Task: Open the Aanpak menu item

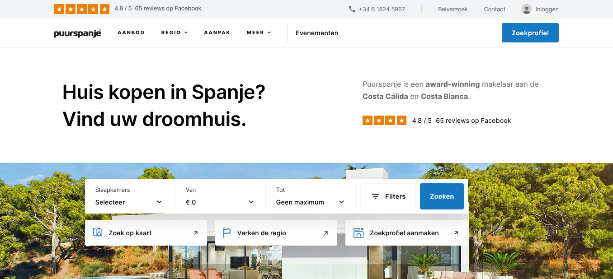Action: (217, 33)
